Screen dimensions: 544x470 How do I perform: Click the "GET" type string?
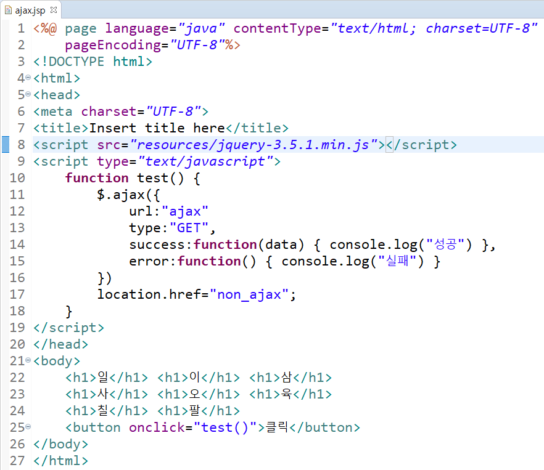click(189, 228)
